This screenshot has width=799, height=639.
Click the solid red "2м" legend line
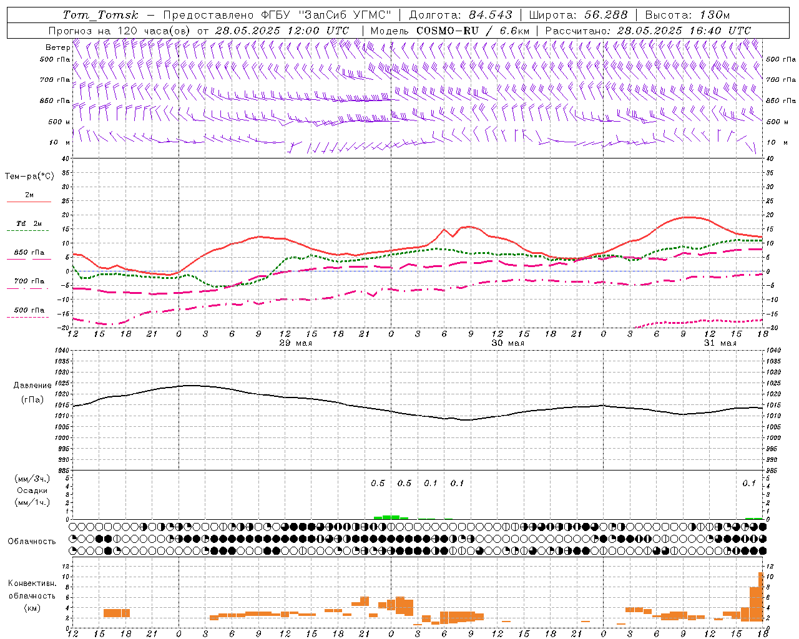[x=29, y=202]
